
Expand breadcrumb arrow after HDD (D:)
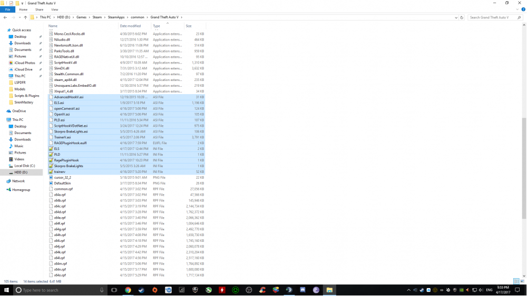click(73, 17)
